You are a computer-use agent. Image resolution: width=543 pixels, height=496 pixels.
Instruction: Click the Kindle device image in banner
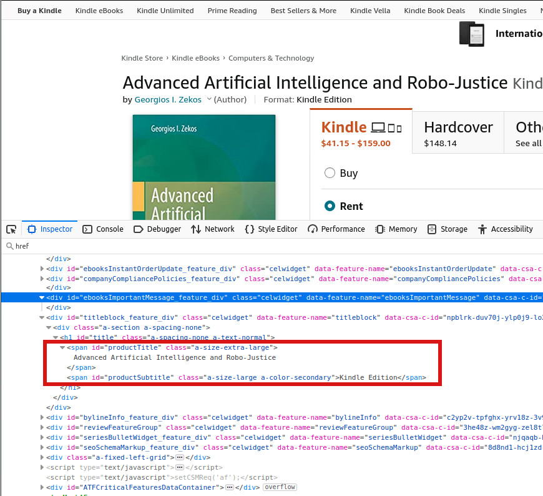click(472, 34)
